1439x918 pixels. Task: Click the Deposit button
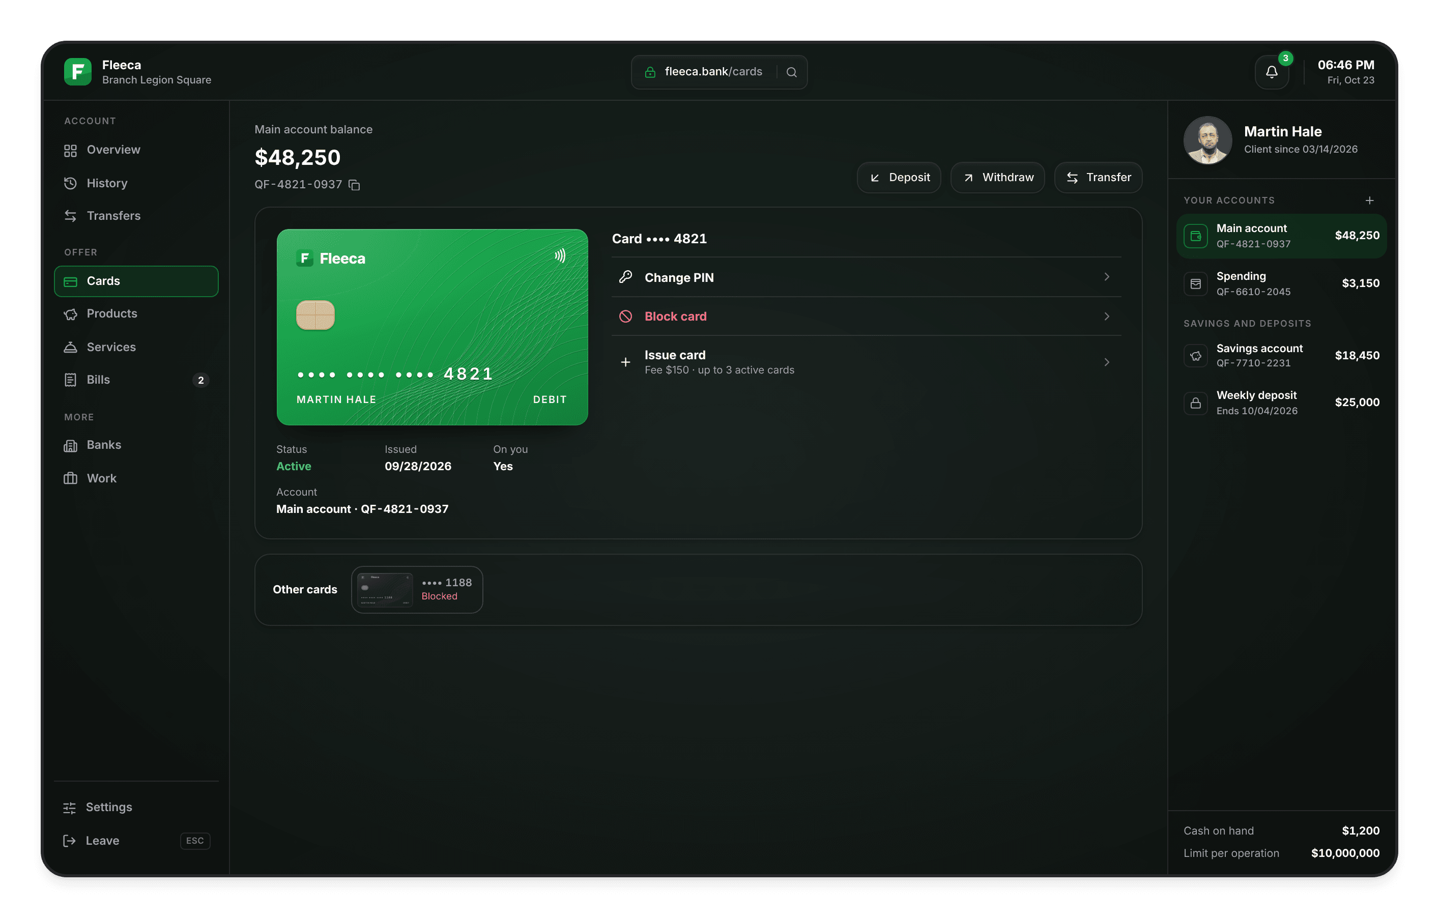pos(899,178)
